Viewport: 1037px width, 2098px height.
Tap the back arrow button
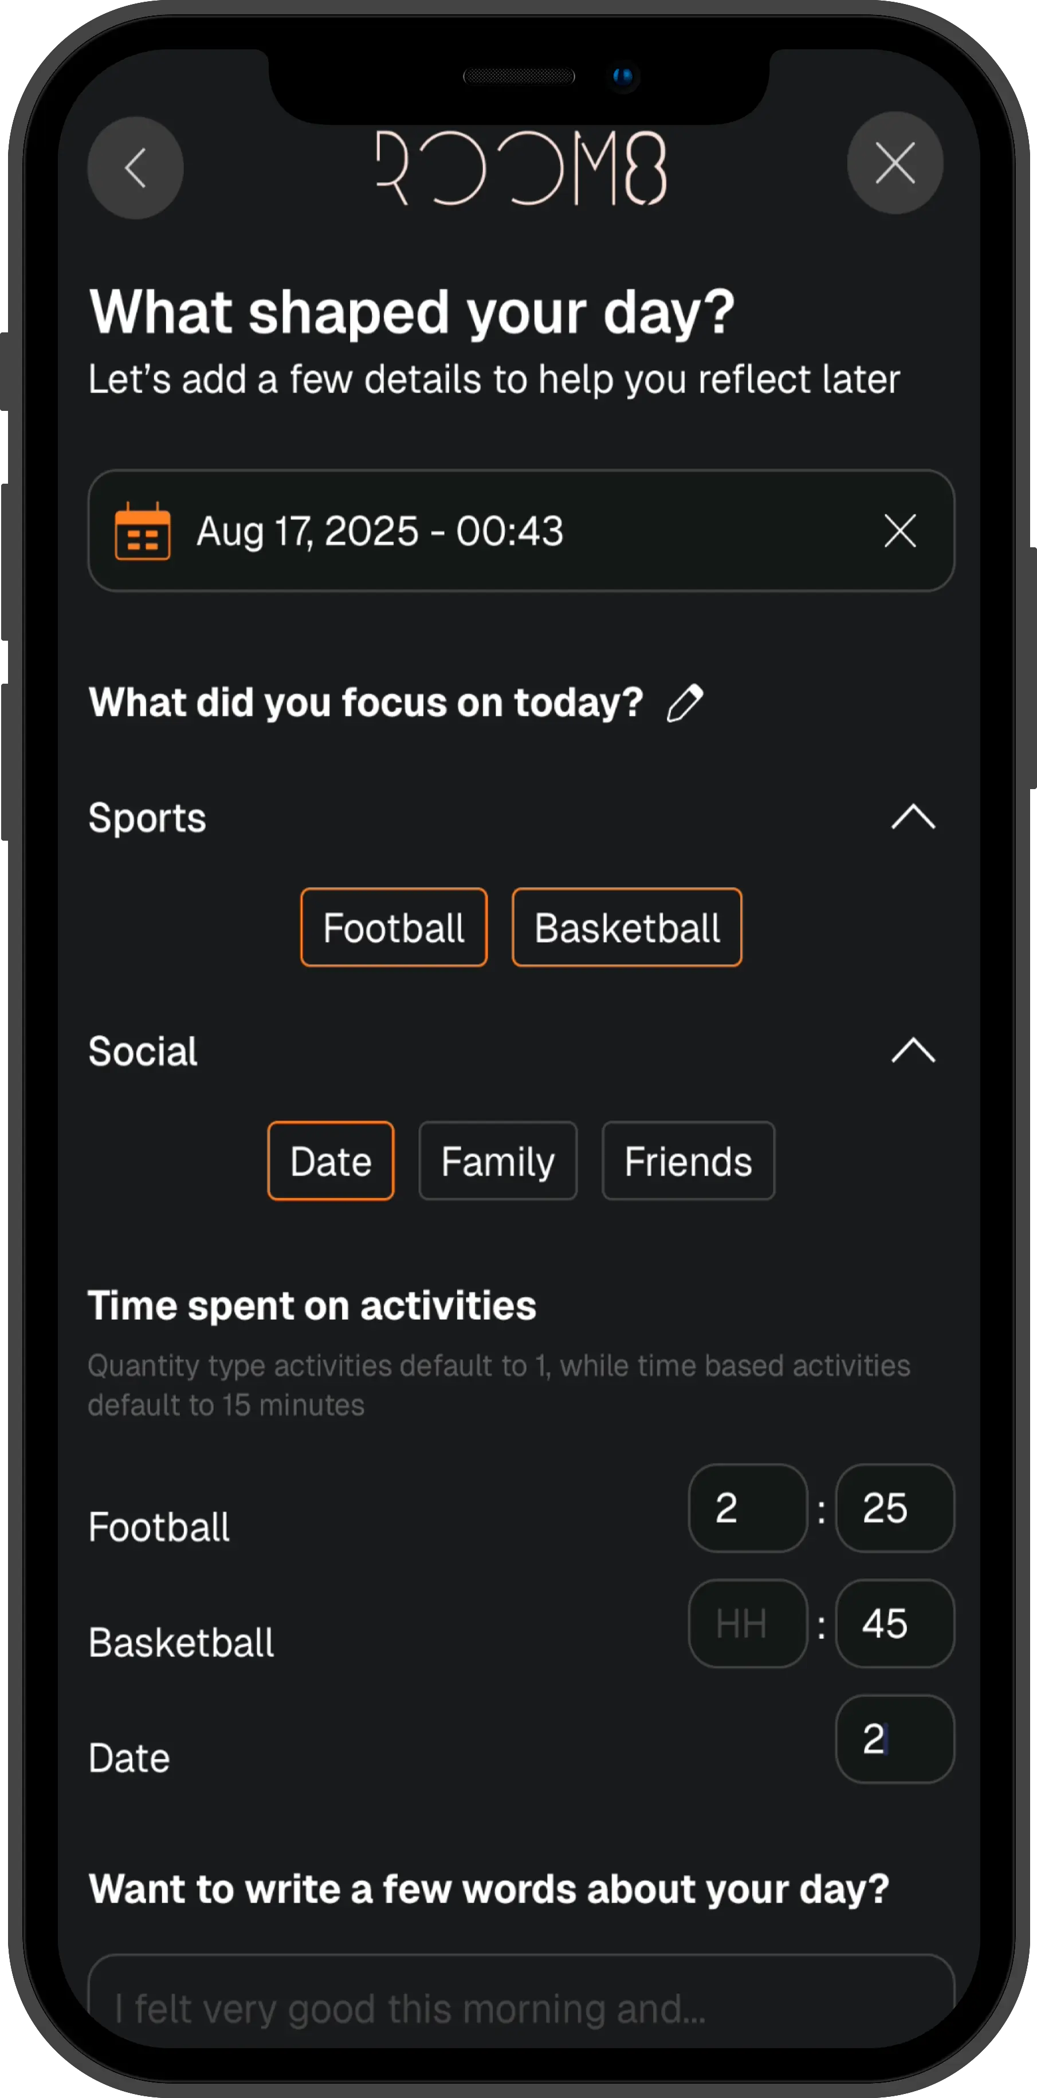click(x=135, y=168)
